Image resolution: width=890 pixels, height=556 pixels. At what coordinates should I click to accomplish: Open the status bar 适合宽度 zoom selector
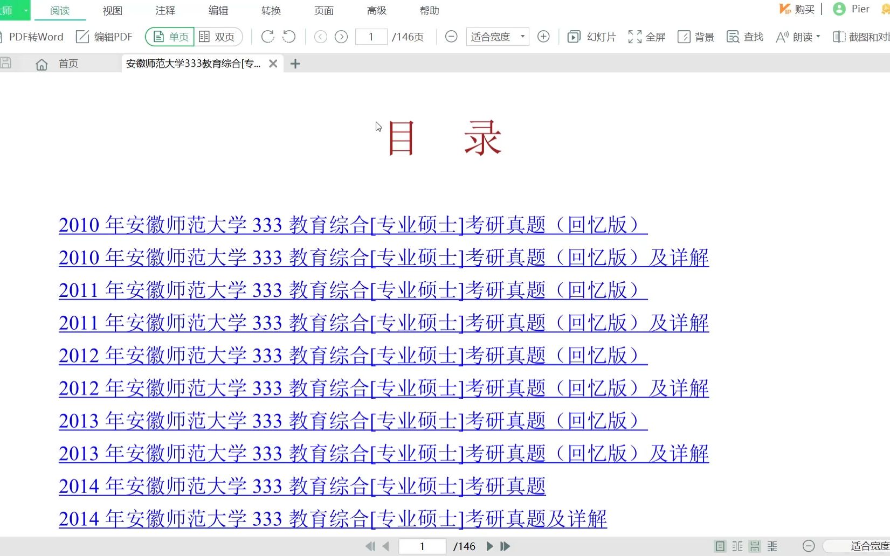click(857, 546)
